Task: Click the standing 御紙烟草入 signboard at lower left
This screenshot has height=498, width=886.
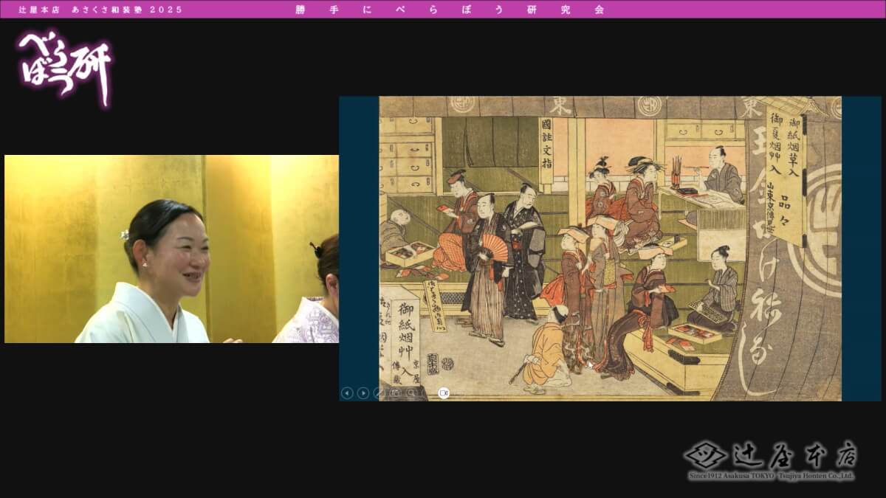Action: coord(405,339)
